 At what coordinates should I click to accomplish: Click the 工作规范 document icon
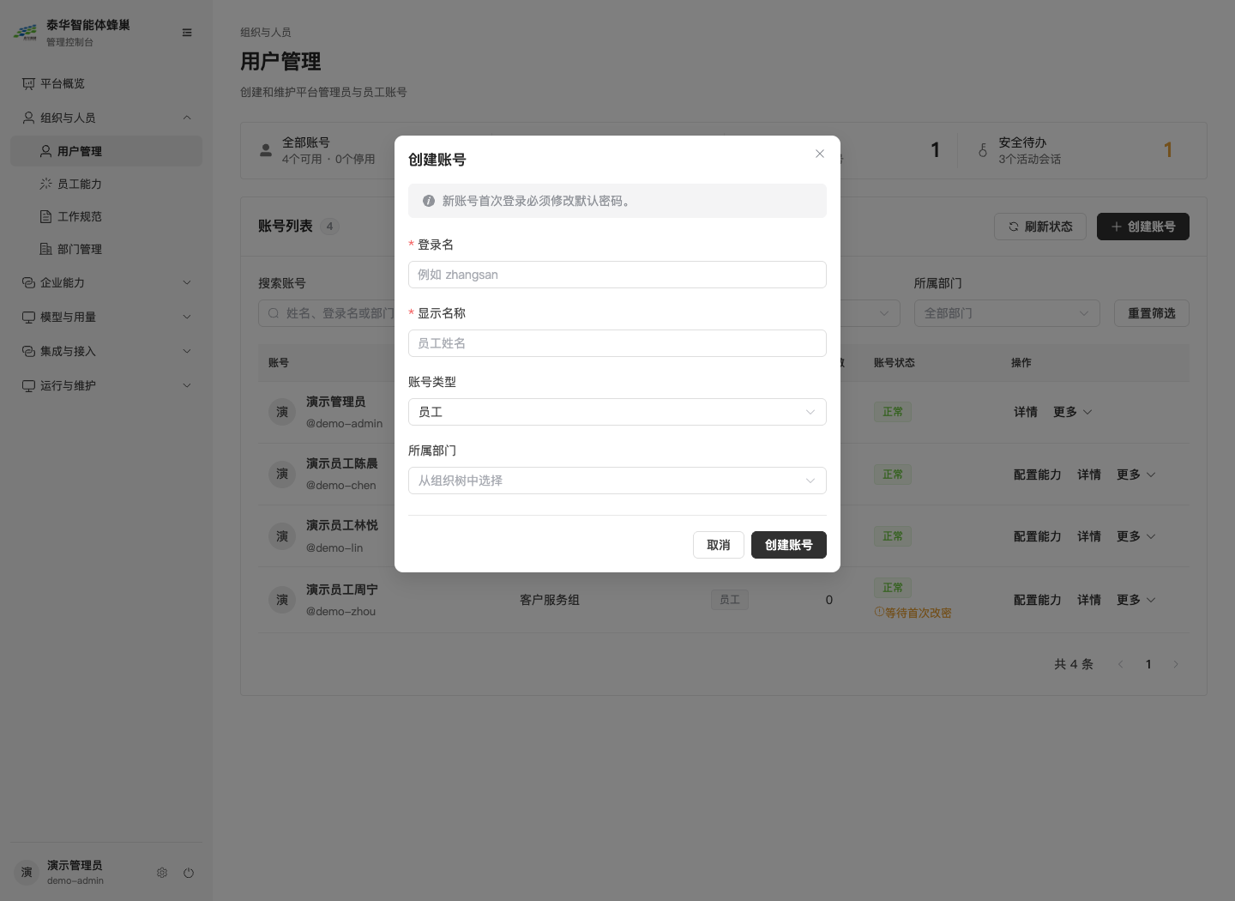pyautogui.click(x=46, y=216)
